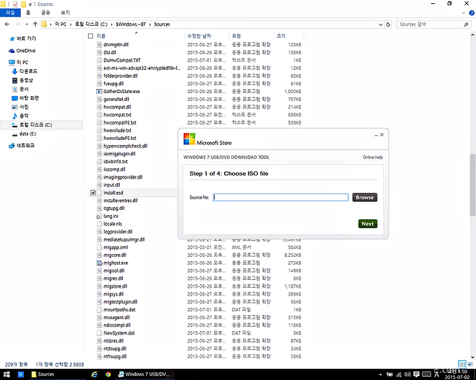Viewport: 476px width, 380px height.
Task: Open the 보기 ribbon tab
Action: pos(65,13)
